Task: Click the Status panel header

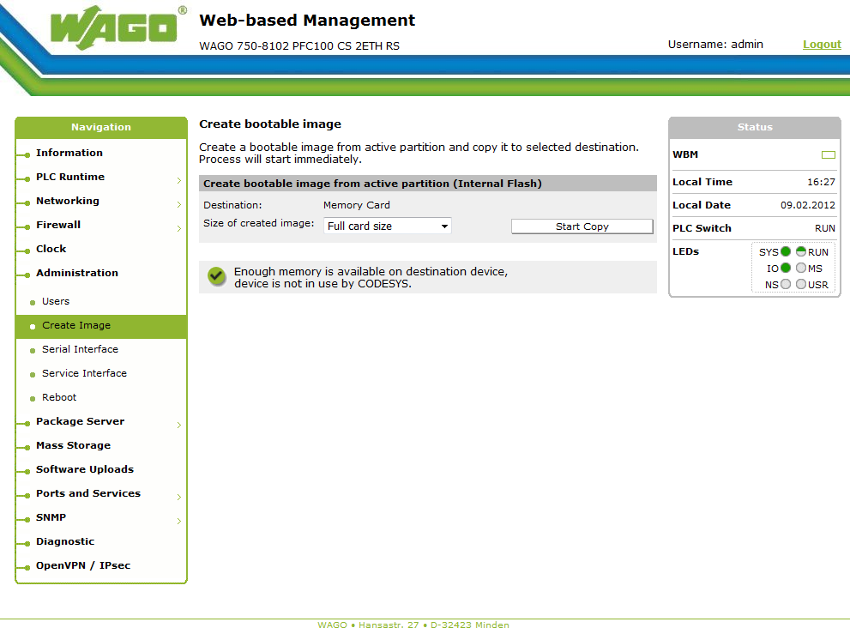Action: 755,128
